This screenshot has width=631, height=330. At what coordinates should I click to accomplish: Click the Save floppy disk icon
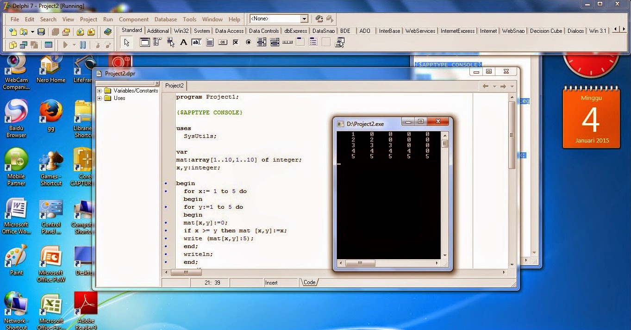pos(41,32)
